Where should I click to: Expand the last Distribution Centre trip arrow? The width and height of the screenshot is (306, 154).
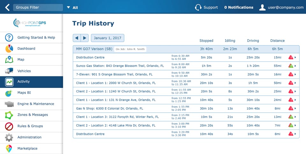click(295, 134)
